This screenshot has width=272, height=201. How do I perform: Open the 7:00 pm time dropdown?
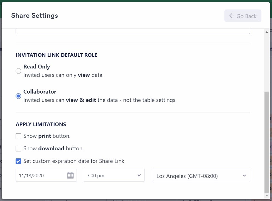114,175
